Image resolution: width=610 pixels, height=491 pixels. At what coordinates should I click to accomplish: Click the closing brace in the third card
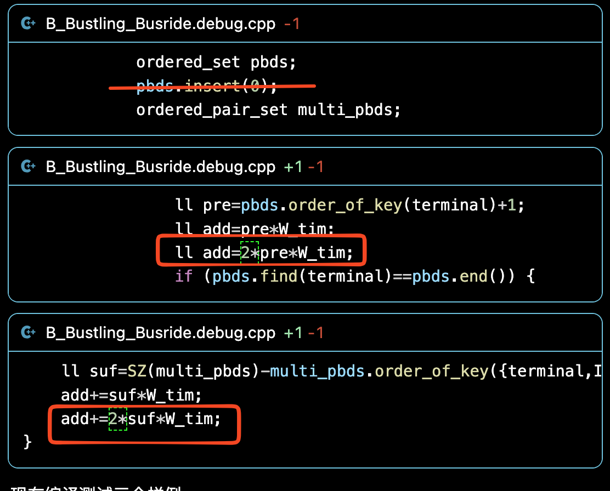(x=27, y=442)
